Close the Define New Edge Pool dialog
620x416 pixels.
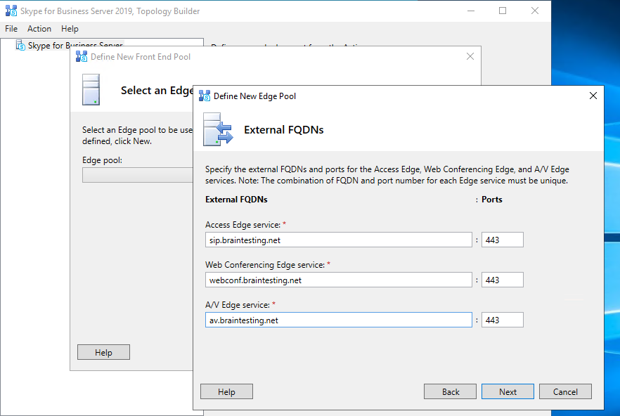coord(593,96)
